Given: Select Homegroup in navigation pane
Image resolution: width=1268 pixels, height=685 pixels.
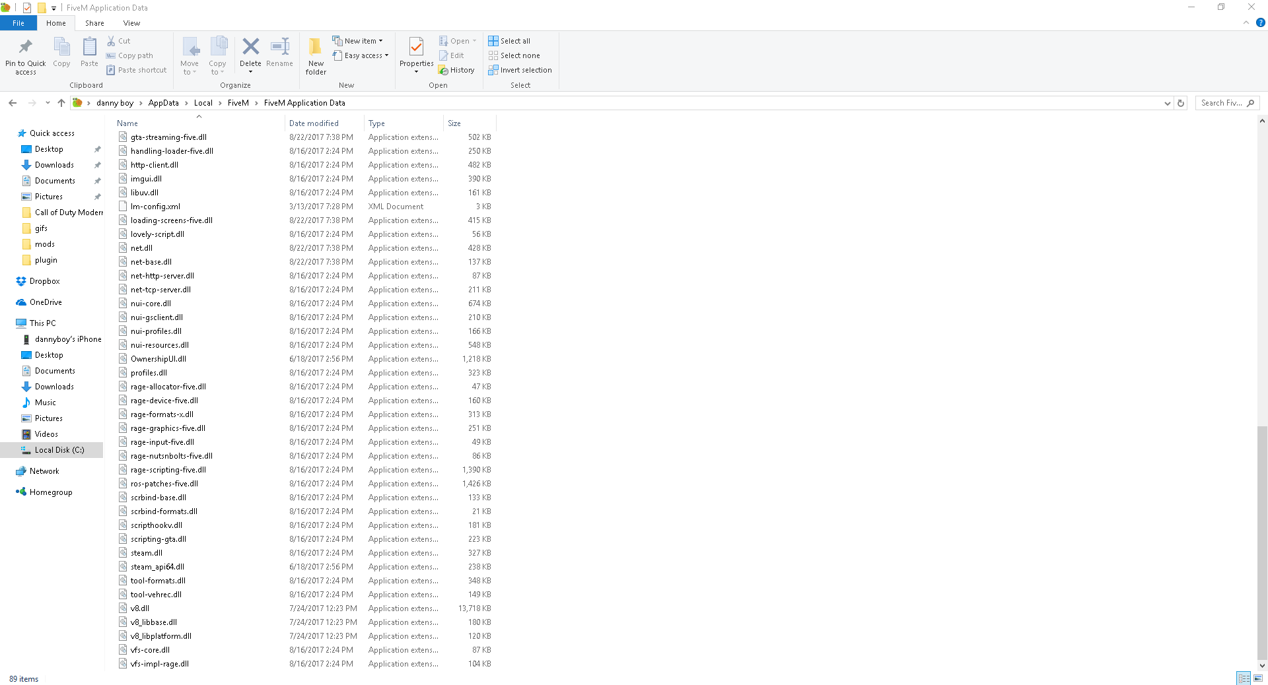Looking at the screenshot, I should click(x=51, y=492).
